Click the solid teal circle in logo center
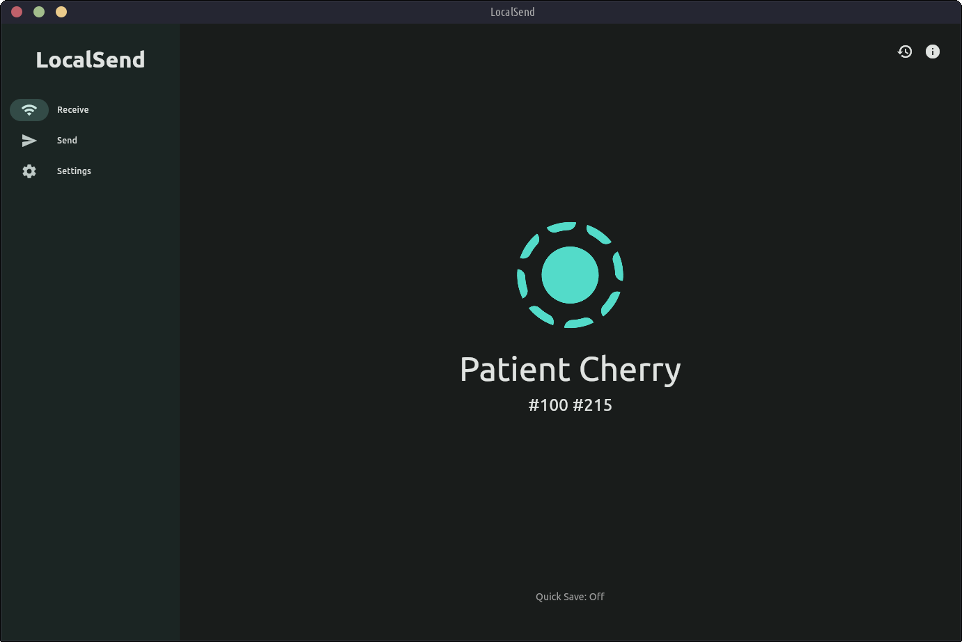 pos(570,275)
